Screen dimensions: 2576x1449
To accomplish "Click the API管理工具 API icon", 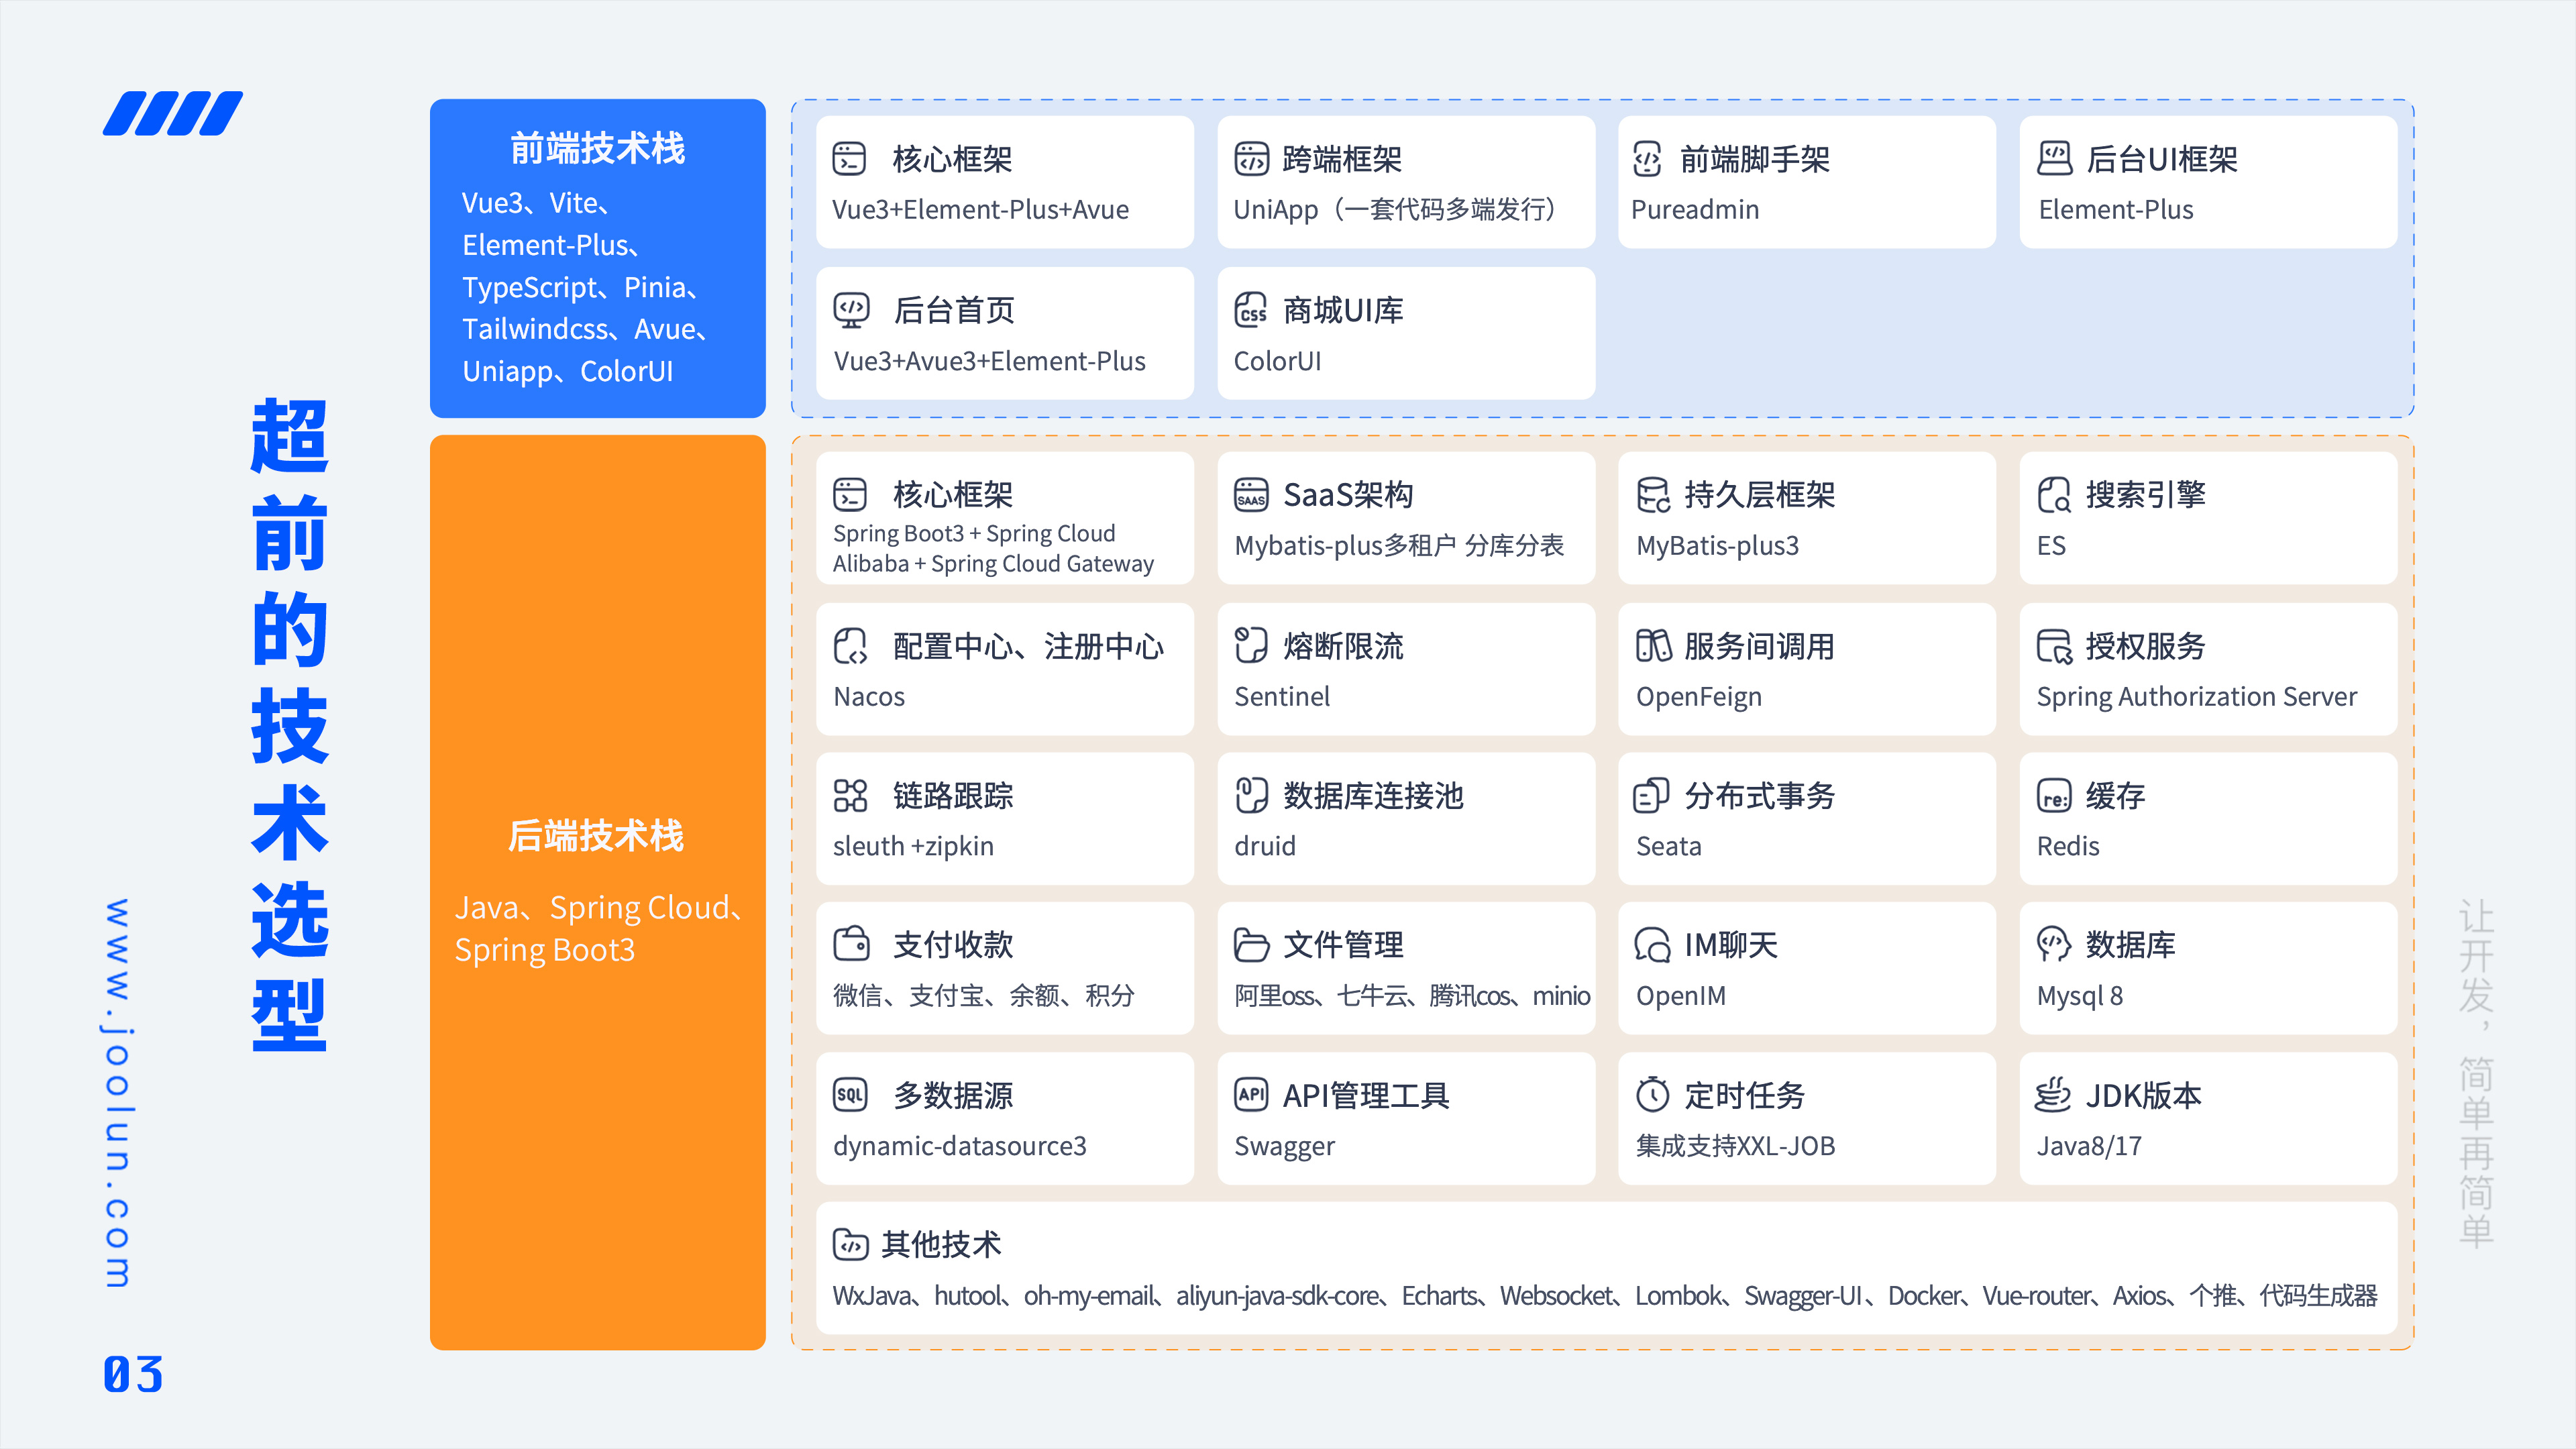I will click(1251, 1094).
